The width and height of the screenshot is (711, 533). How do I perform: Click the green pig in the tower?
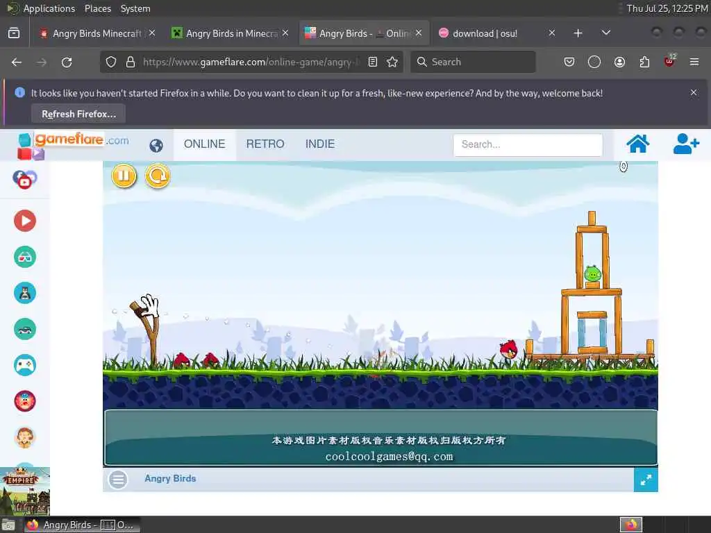593,273
